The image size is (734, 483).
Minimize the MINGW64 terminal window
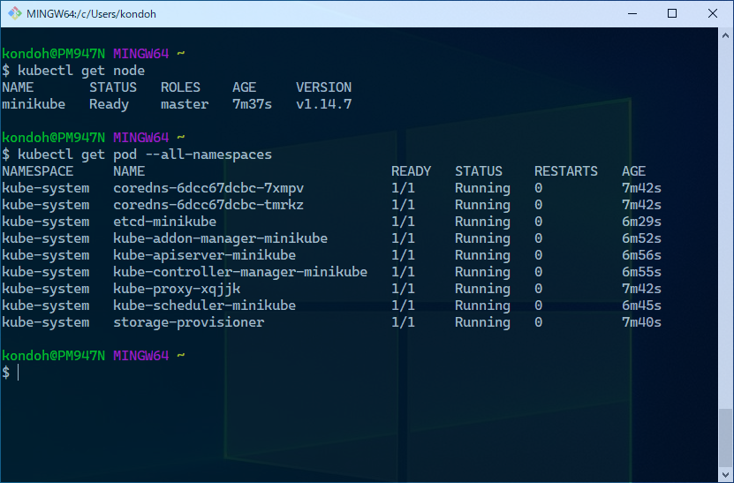tap(632, 13)
